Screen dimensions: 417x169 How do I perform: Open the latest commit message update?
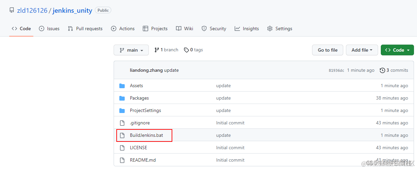coord(171,70)
